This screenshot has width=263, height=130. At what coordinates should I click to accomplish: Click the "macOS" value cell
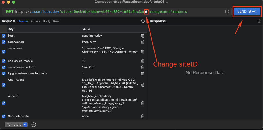[88, 67]
